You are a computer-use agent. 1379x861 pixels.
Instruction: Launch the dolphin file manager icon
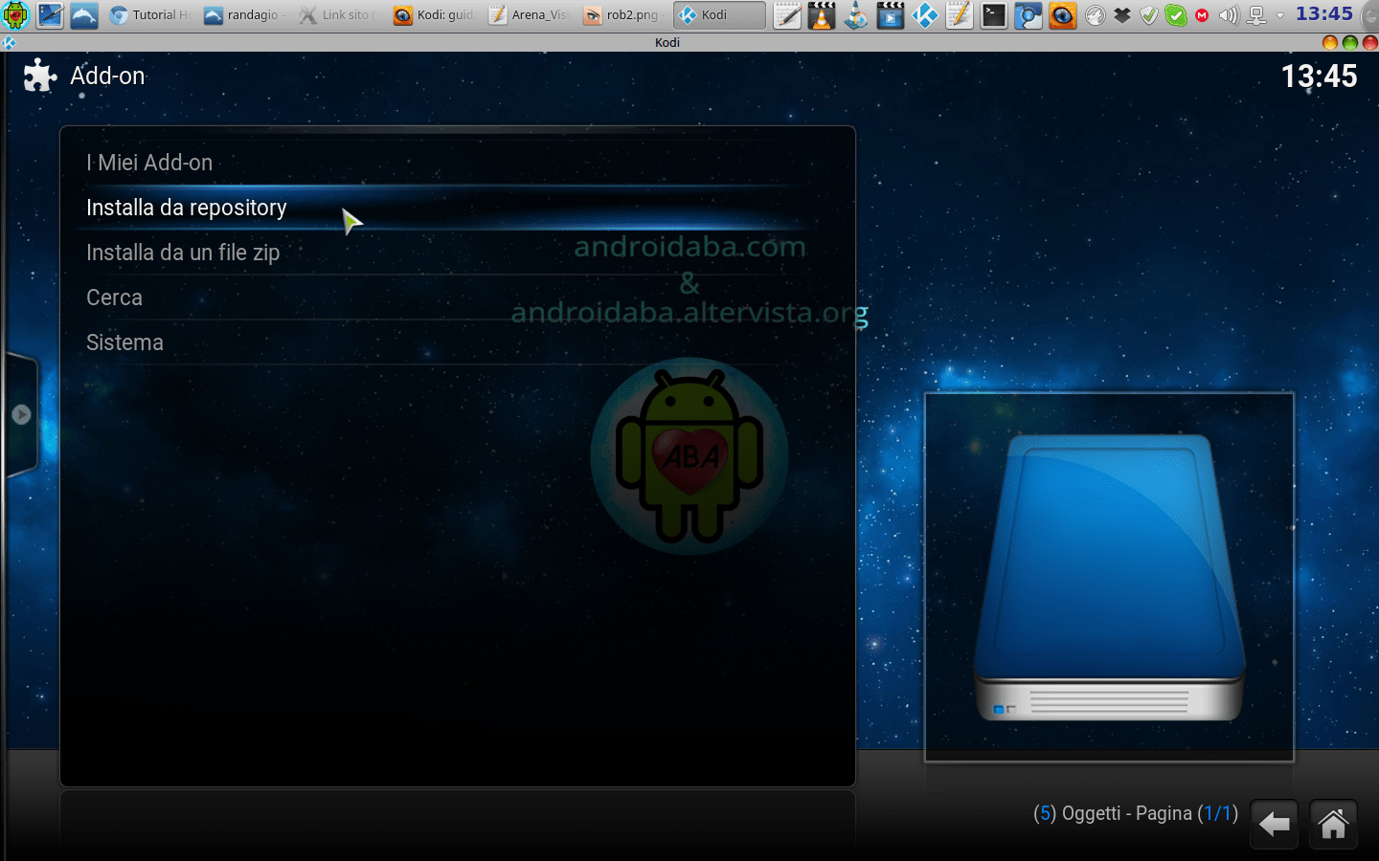(x=84, y=14)
